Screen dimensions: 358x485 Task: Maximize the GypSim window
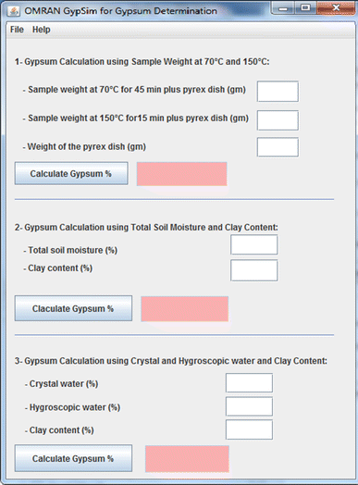point(305,8)
